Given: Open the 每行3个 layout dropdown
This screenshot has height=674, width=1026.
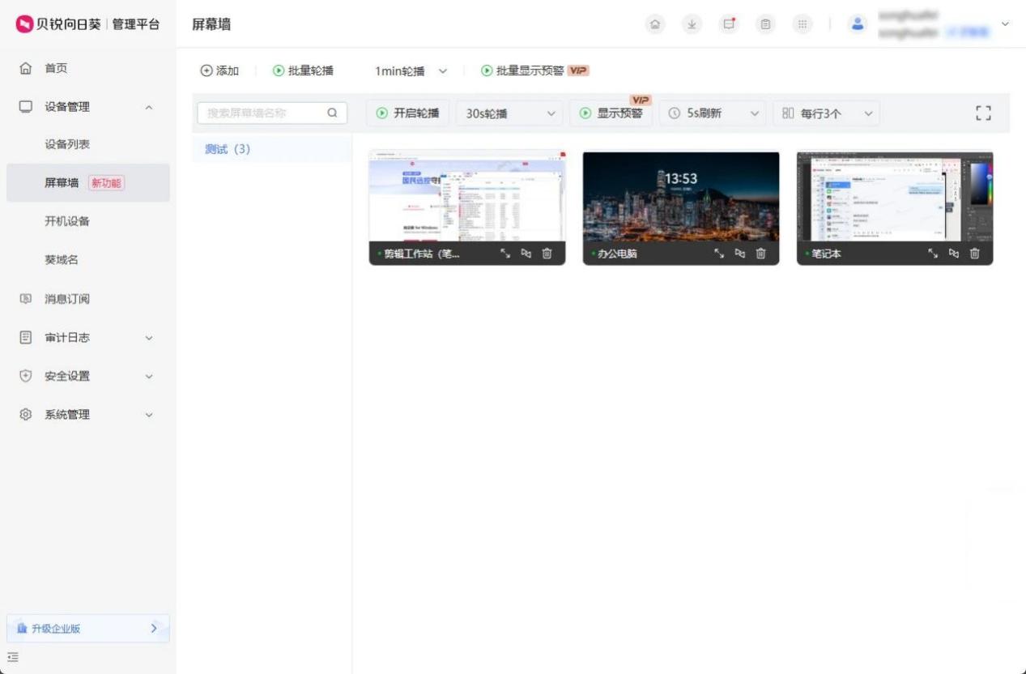Looking at the screenshot, I should pyautogui.click(x=827, y=113).
